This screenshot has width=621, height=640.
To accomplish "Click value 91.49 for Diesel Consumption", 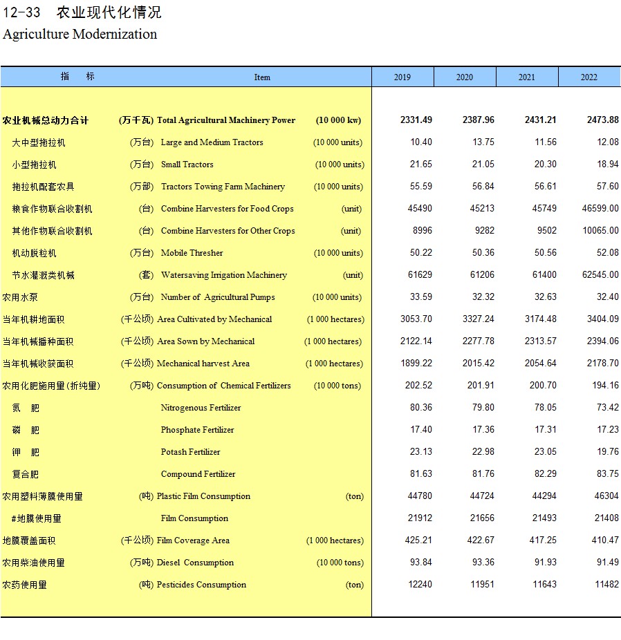I will [608, 562].
